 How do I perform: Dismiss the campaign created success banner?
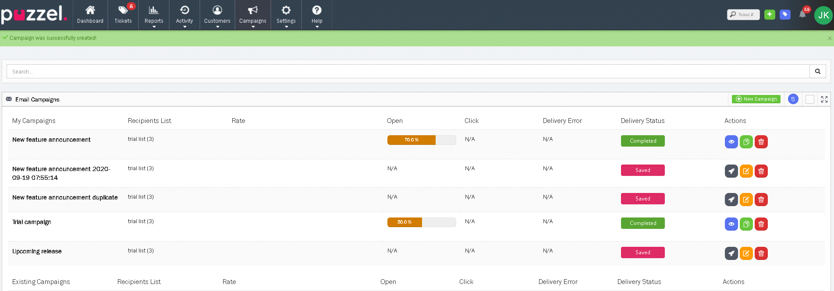pyautogui.click(x=829, y=38)
